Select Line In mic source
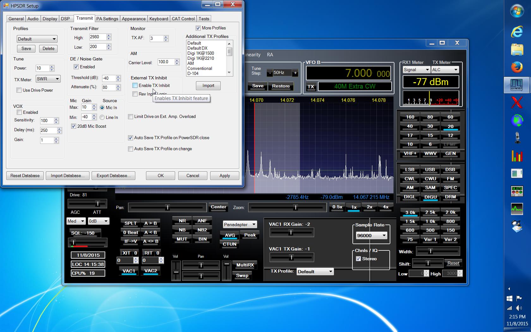This screenshot has height=332, width=531. [102, 117]
